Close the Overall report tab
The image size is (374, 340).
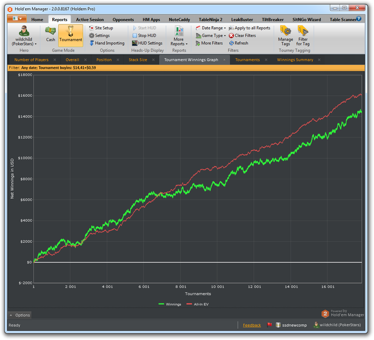coord(85,60)
